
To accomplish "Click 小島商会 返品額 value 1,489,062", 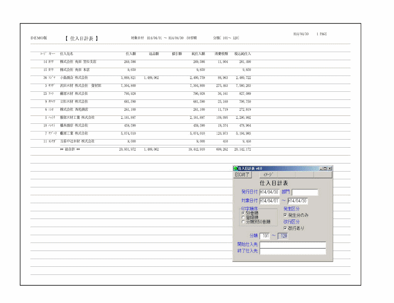I will click(151, 78).
